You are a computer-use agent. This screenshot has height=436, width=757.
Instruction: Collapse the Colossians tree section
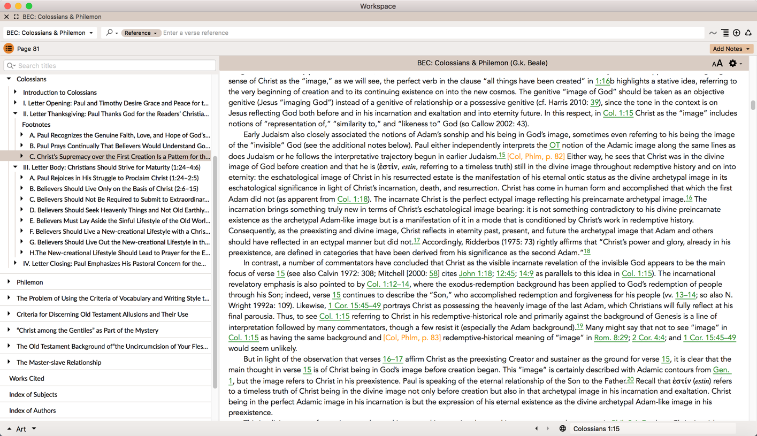pyautogui.click(x=9, y=79)
